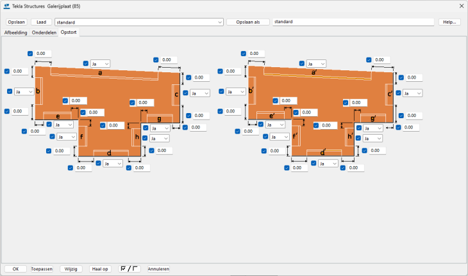468x276 pixels.
Task: Switch to the Afbeelding tab
Action: (15, 32)
